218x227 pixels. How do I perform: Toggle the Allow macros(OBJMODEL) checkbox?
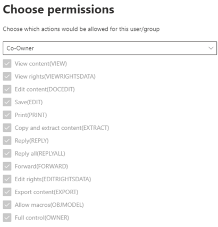(x=7, y=205)
